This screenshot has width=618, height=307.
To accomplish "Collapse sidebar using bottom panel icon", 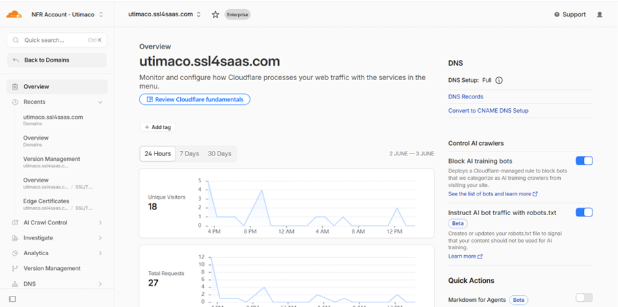I will (x=12, y=298).
